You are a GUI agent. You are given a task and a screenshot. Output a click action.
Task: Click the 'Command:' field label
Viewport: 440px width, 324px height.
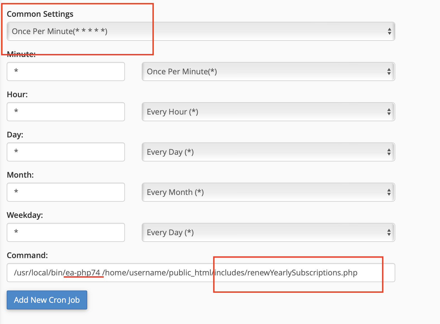coord(27,255)
